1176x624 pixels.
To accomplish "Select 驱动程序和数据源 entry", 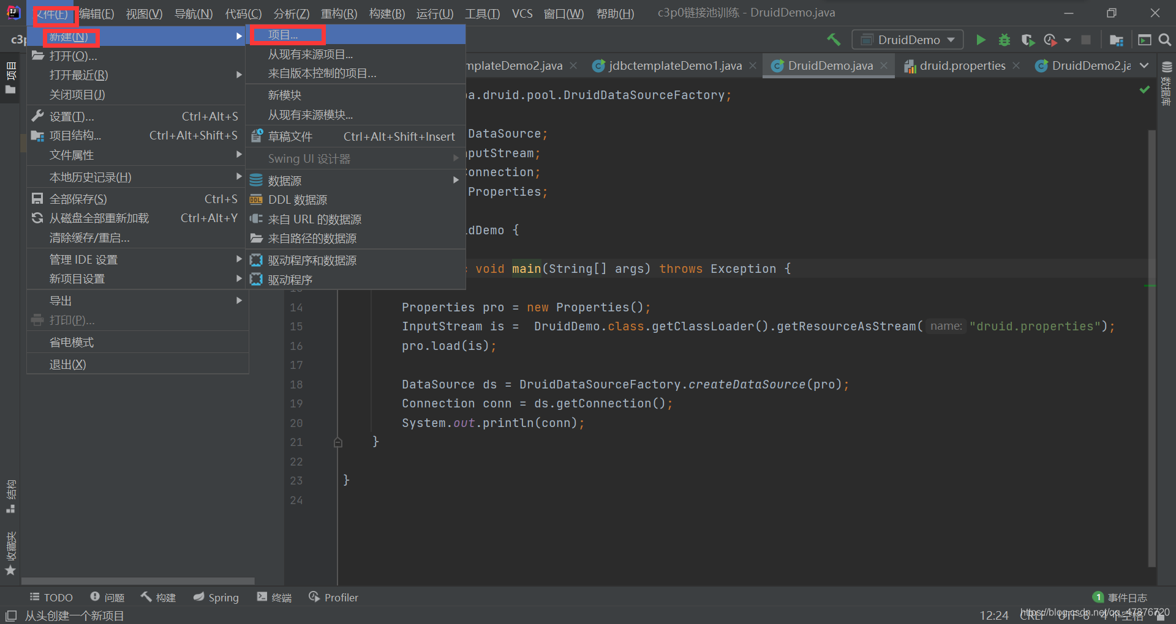I will point(355,260).
